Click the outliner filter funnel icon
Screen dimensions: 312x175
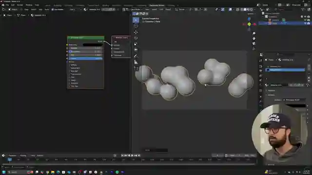click(303, 9)
